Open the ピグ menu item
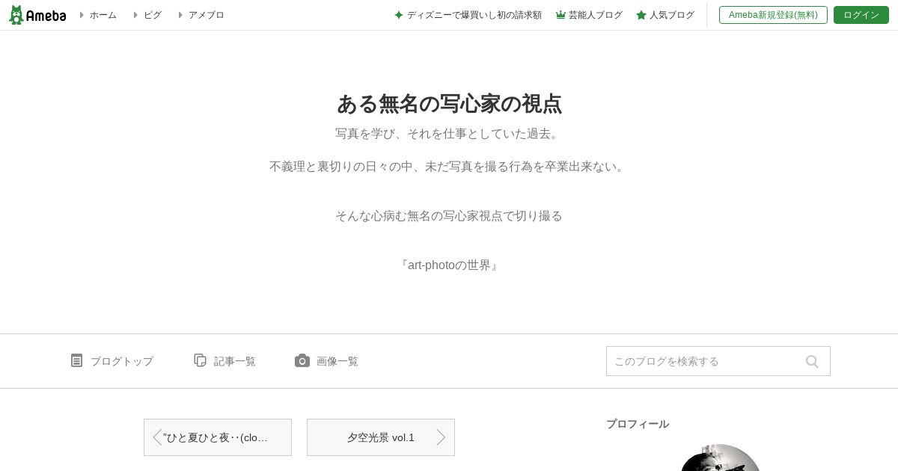898x471 pixels. coord(153,15)
